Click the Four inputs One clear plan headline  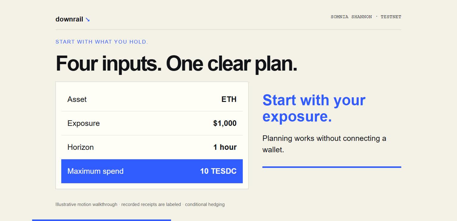[176, 63]
